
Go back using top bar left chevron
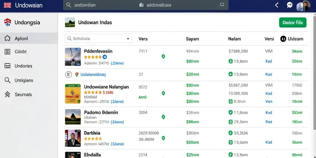pyautogui.click(x=277, y=5)
